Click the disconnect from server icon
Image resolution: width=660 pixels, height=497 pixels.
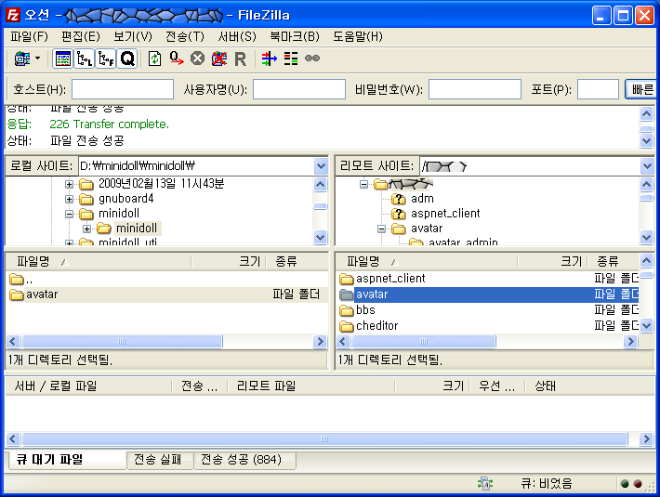(218, 59)
